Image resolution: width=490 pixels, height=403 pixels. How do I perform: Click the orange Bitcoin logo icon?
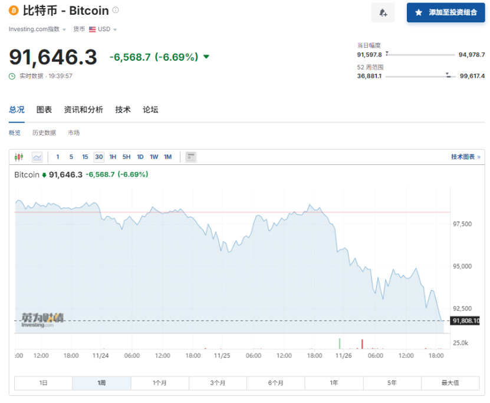(14, 11)
